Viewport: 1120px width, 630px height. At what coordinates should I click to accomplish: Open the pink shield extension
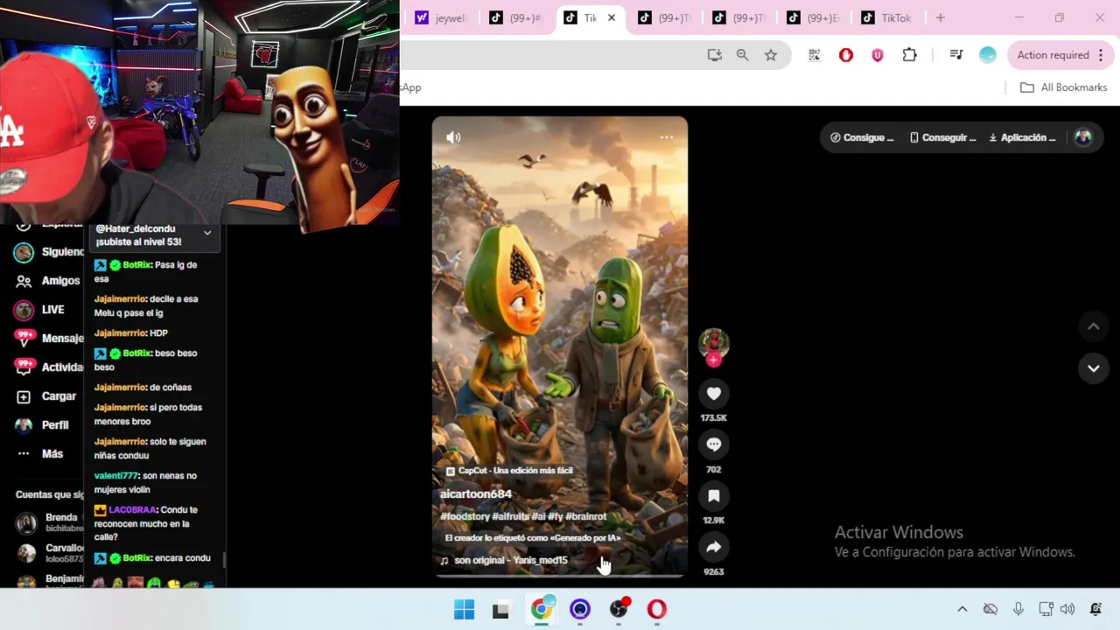(878, 55)
